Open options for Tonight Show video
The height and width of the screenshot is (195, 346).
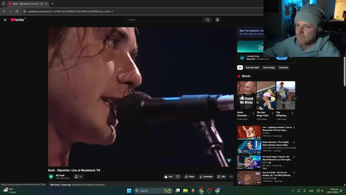point(294,142)
